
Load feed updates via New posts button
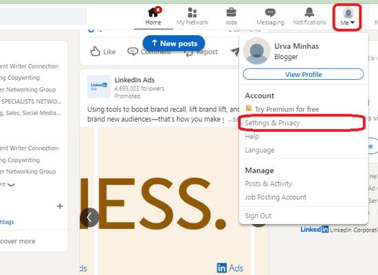point(174,43)
